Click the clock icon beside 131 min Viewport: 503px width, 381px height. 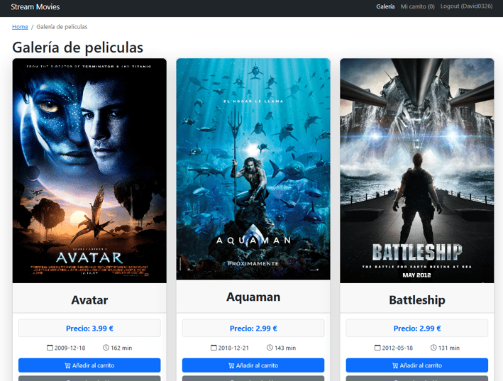433,348
